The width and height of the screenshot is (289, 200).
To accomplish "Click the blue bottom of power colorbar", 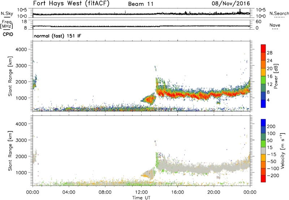I will coord(263,104).
